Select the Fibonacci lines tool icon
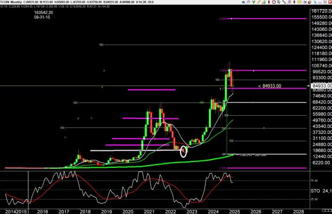 click(289, 2)
